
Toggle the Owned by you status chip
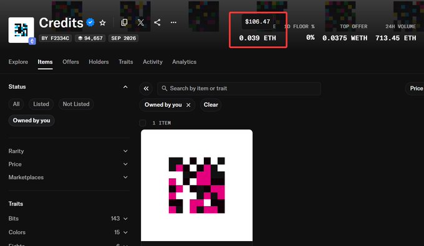pyautogui.click(x=31, y=120)
